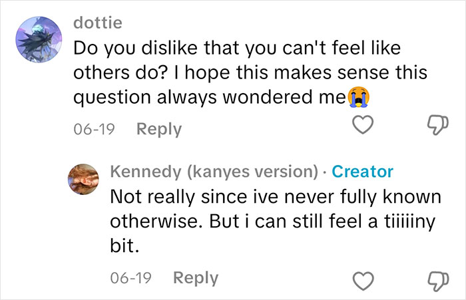Open Kennedy's profile avatar
This screenshot has height=300, width=466.
tap(85, 181)
